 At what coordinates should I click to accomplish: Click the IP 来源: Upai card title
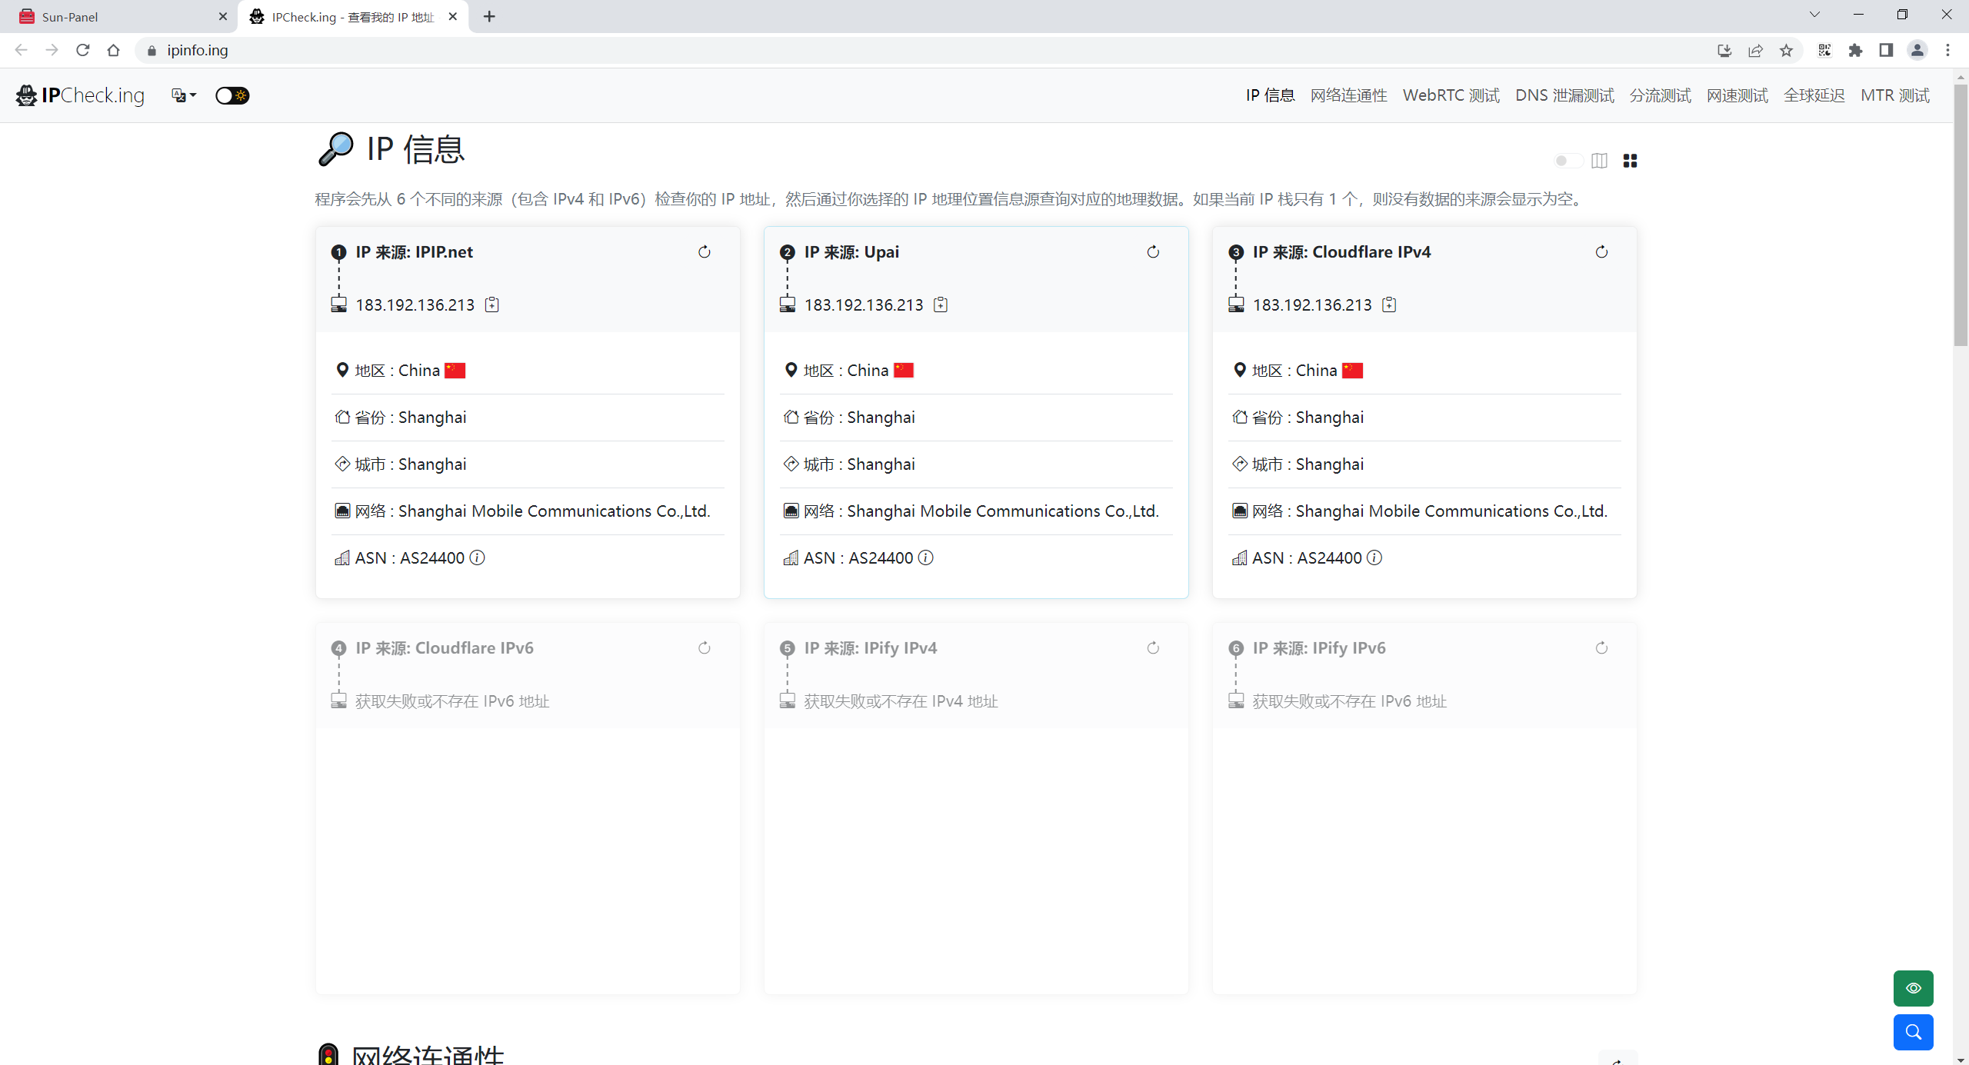coord(851,252)
